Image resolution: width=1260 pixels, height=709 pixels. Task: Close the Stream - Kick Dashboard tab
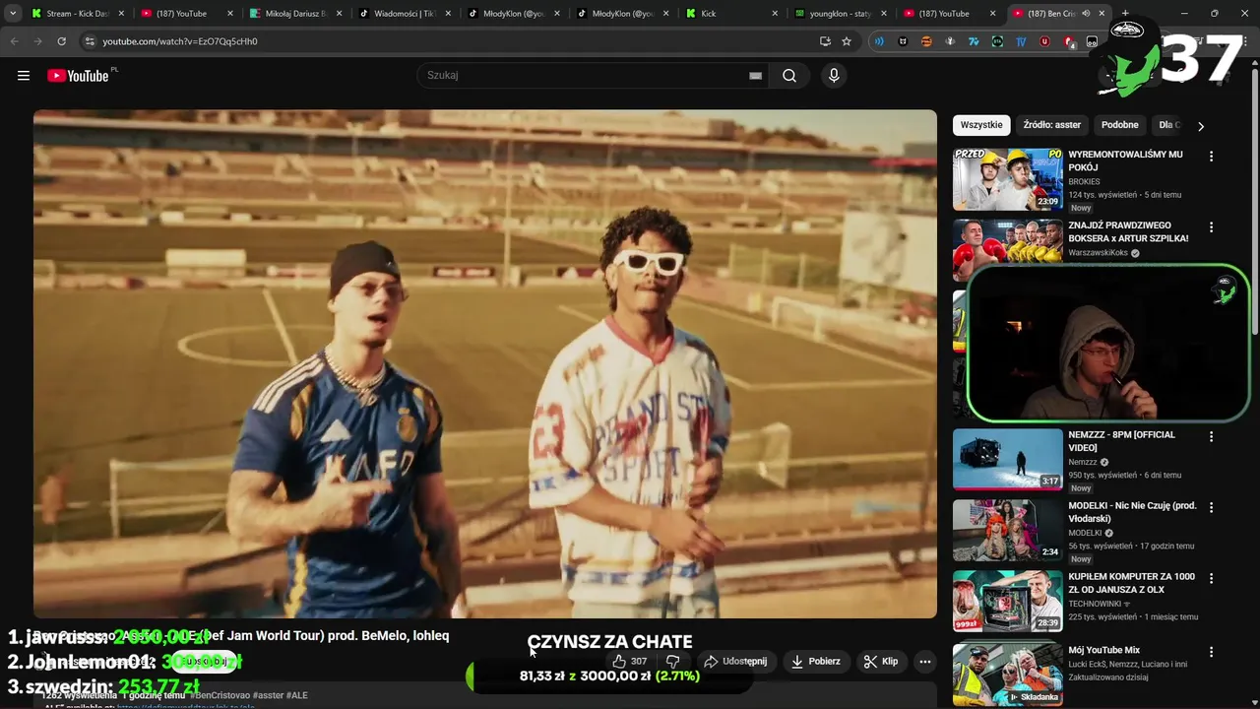coord(122,14)
